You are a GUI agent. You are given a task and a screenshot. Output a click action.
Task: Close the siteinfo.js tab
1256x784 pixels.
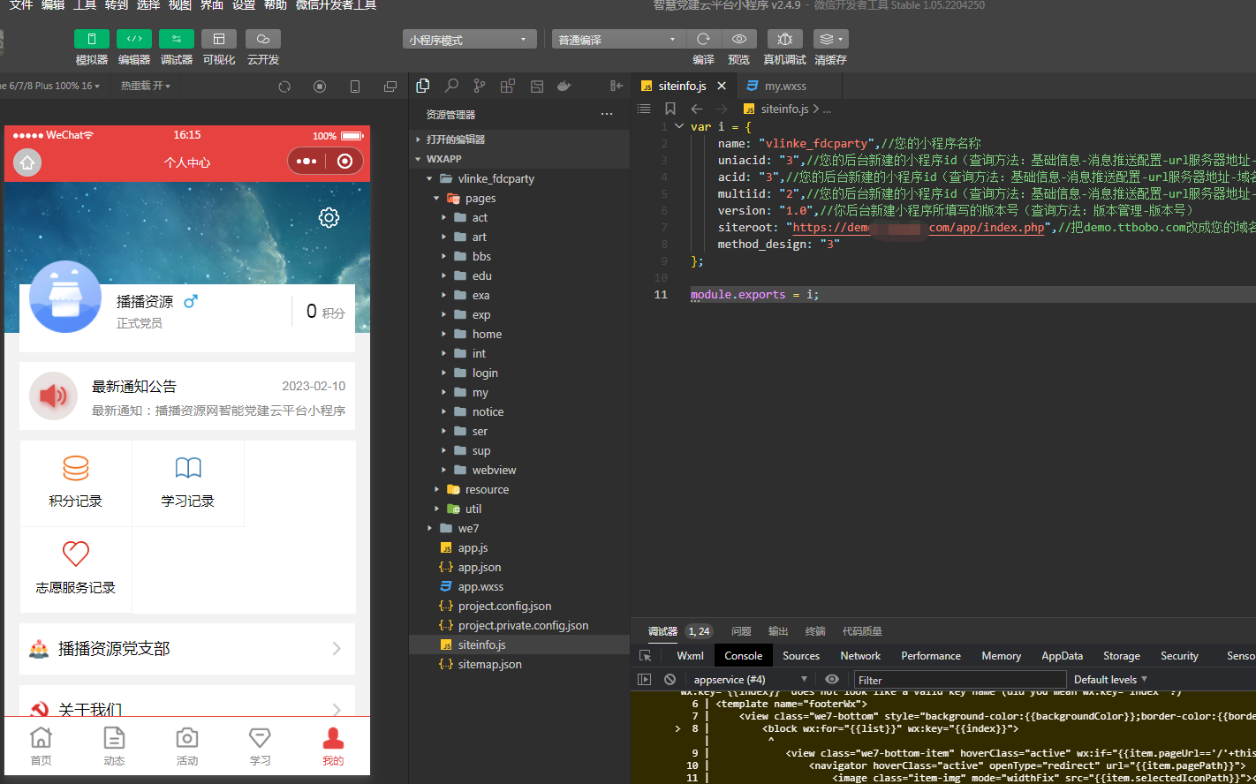(x=722, y=86)
